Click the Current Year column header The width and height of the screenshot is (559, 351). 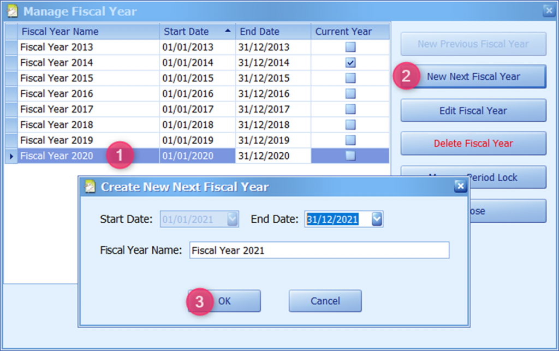(350, 32)
